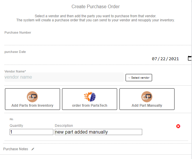Screen dimensions: 192x159
Task: Click the link icon above Add Part Manually
Action: pos(147,96)
